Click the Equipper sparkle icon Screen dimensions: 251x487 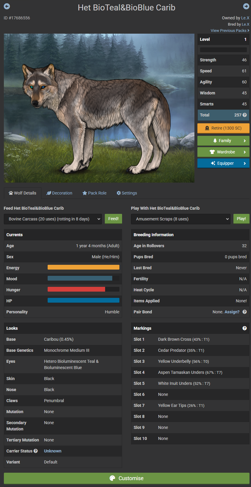pos(213,163)
